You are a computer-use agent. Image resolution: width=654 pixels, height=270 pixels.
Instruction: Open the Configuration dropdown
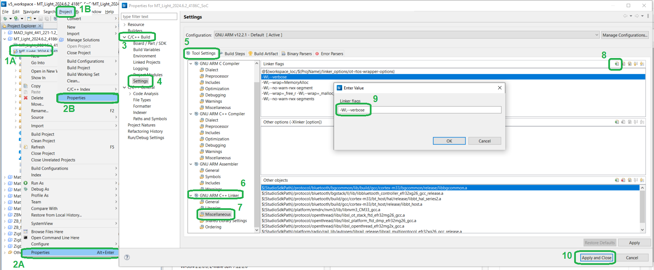coord(597,35)
